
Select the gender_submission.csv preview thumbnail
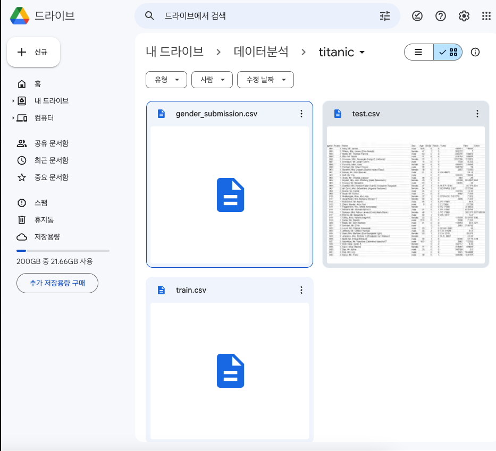point(230,195)
